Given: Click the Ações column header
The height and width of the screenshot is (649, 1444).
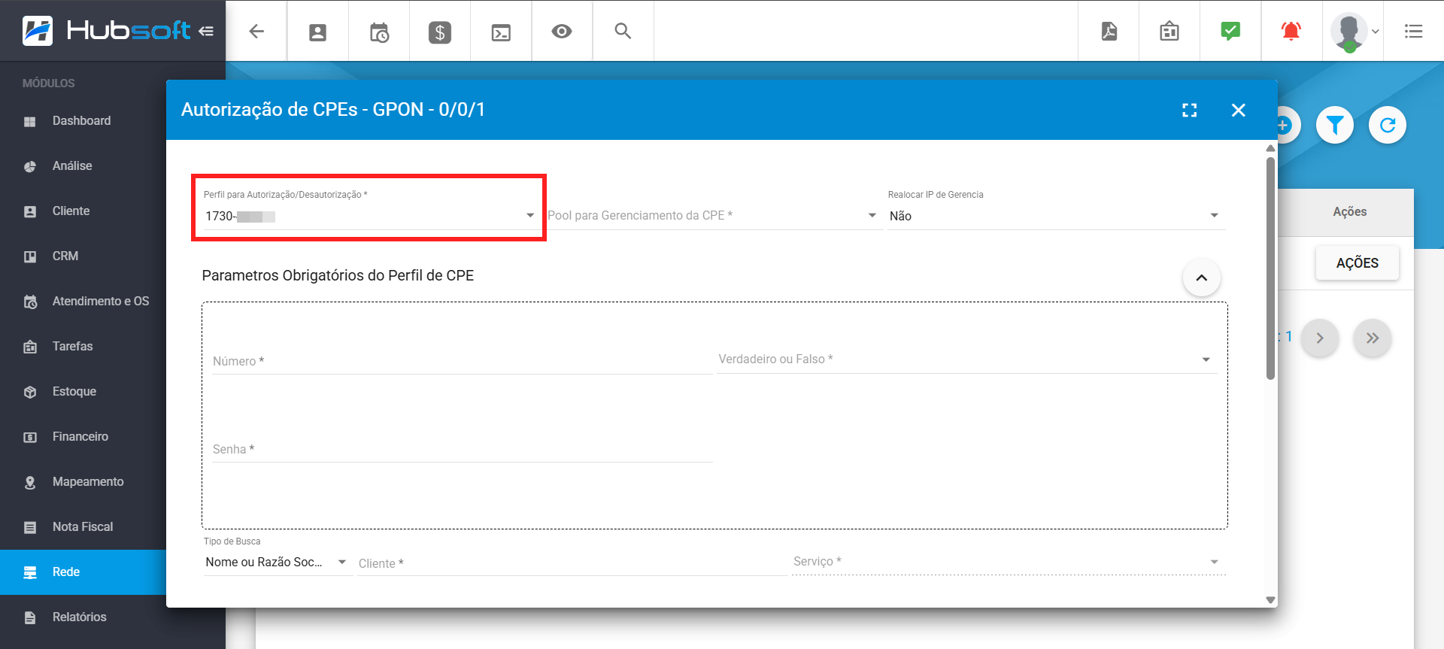Looking at the screenshot, I should tap(1349, 212).
